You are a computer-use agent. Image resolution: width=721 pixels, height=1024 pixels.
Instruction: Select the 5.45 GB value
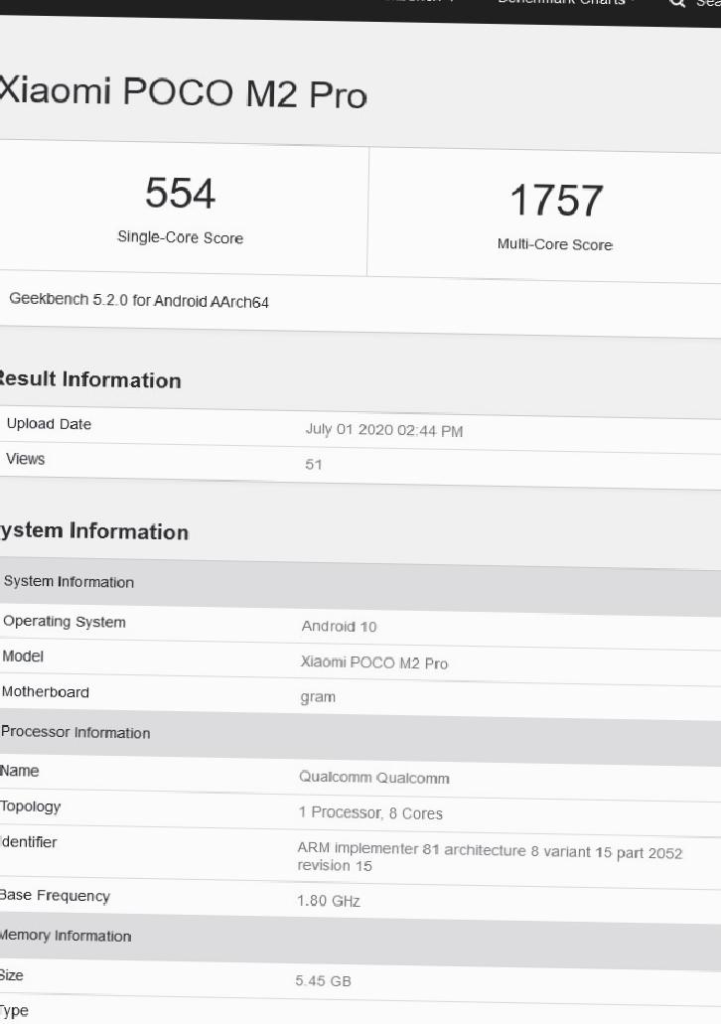[x=324, y=981]
